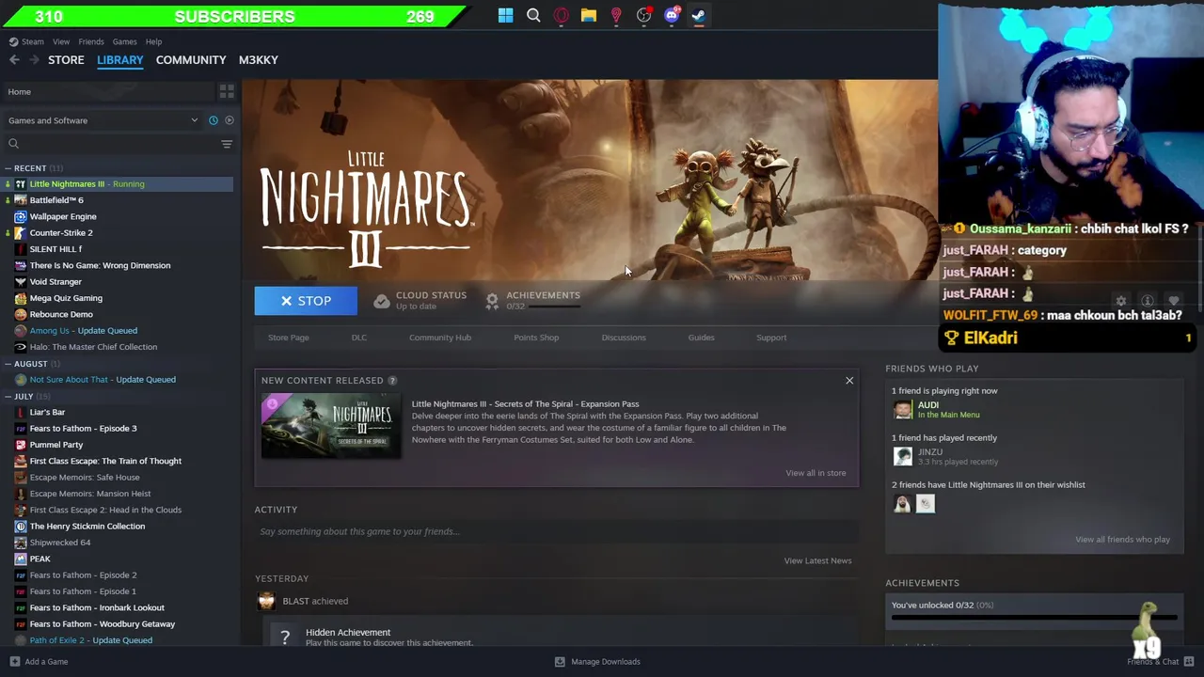
Task: Click the activity comment input field
Action: point(555,532)
